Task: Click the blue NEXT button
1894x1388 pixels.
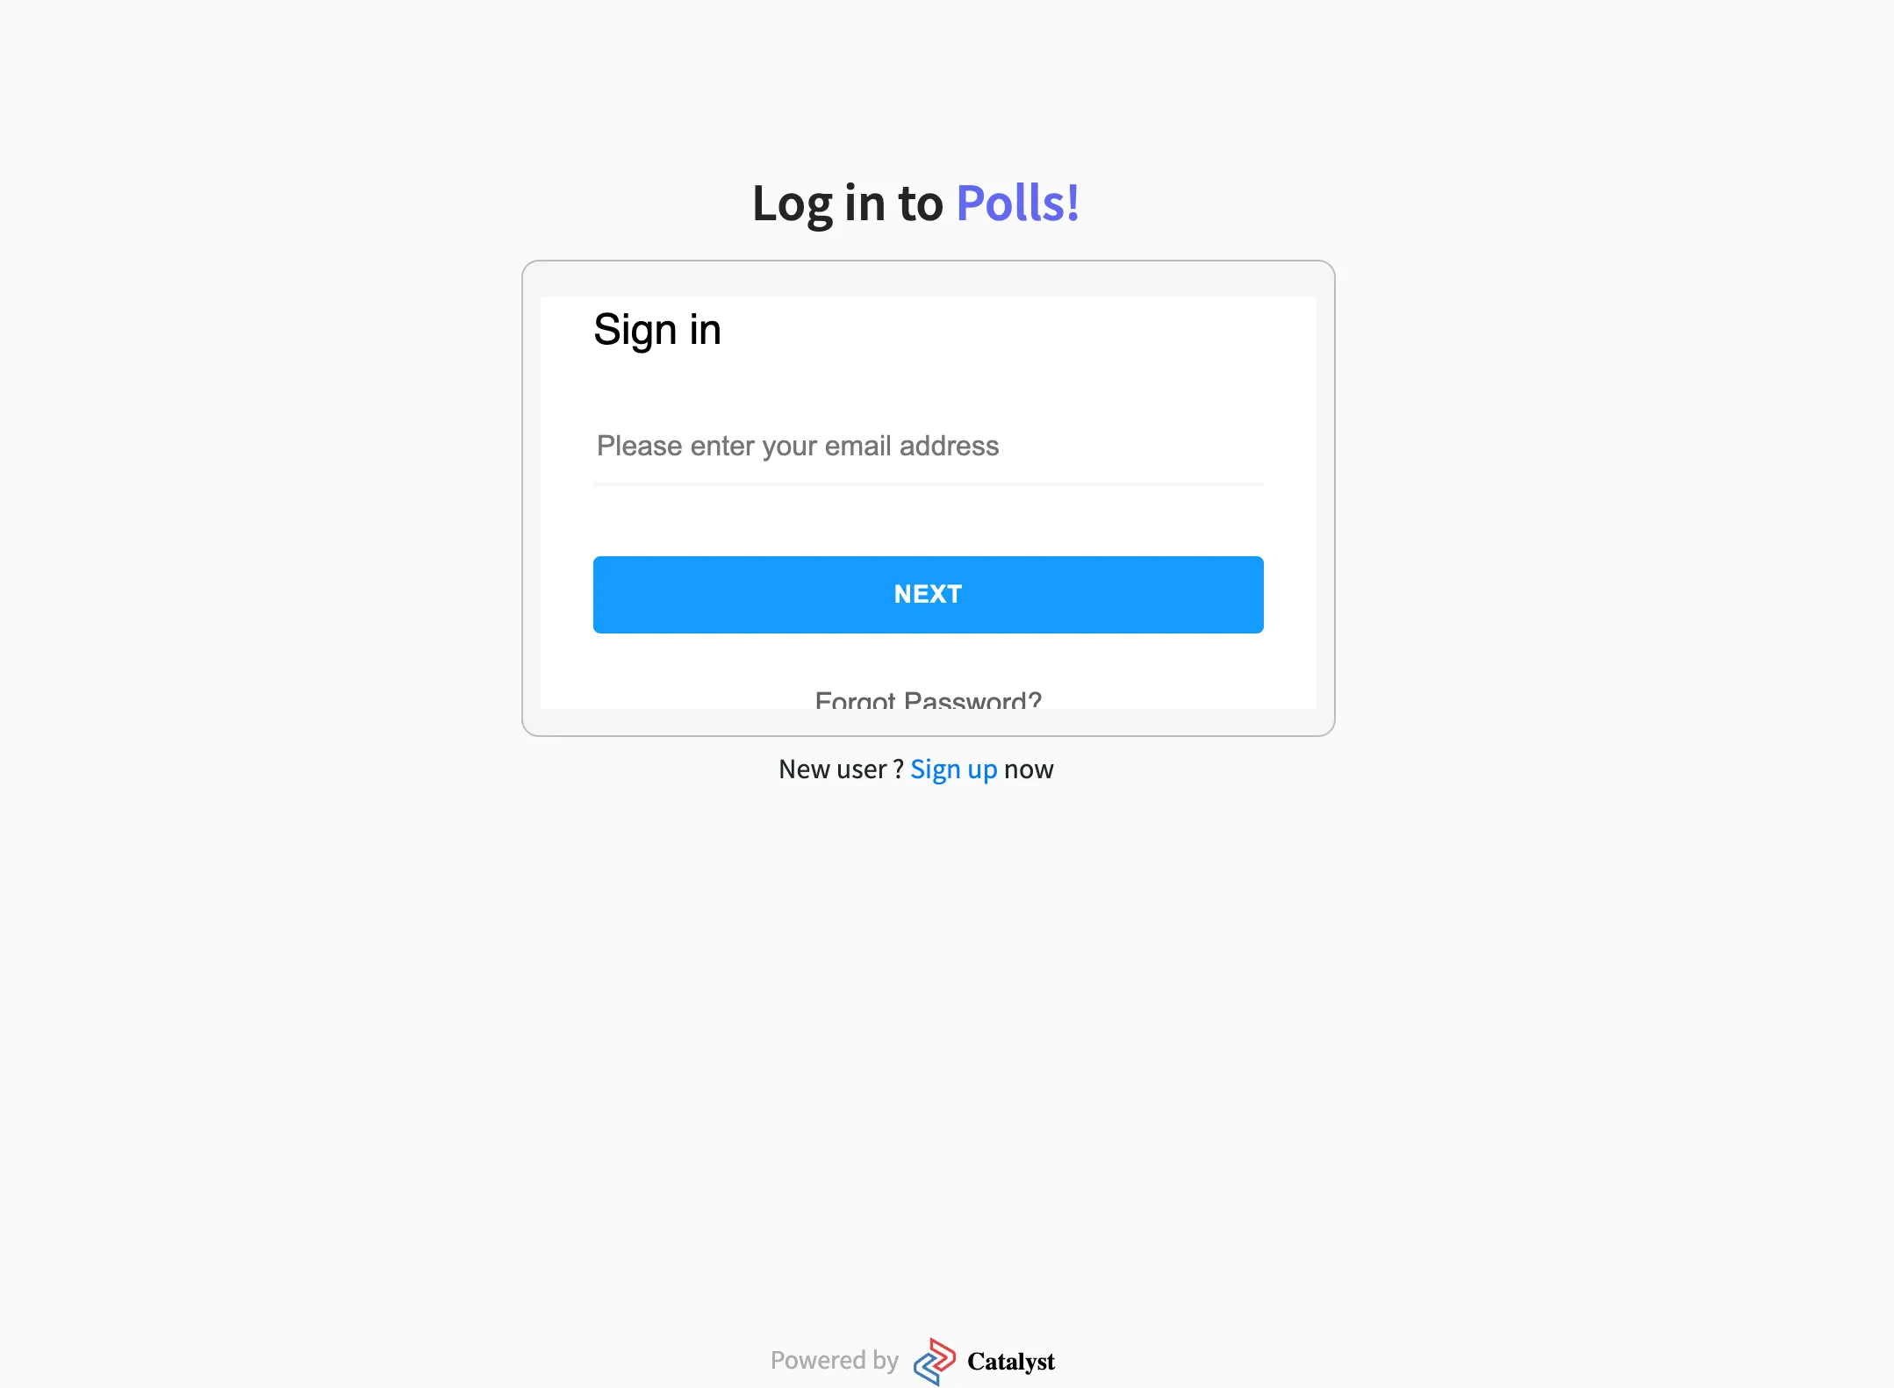Action: [928, 594]
